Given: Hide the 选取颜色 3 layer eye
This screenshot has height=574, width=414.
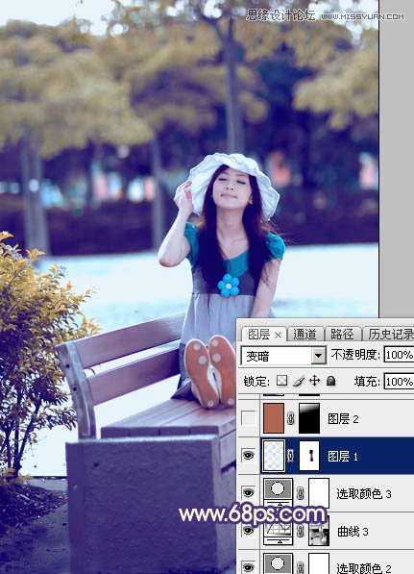Looking at the screenshot, I should click(249, 492).
